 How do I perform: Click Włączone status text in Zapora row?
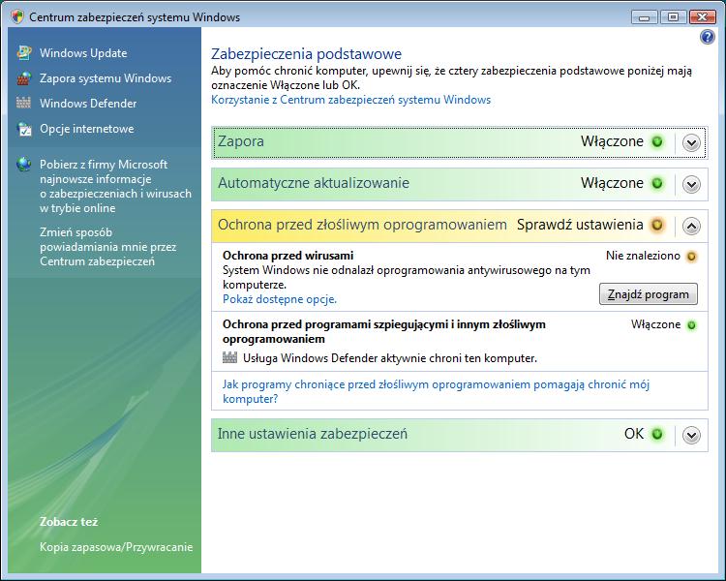click(612, 141)
